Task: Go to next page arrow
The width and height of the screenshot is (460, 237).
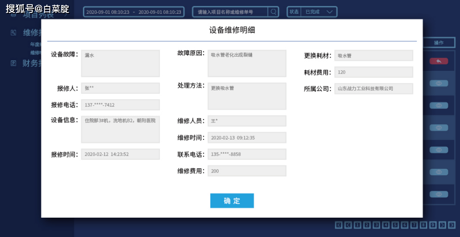Action: [443, 225]
